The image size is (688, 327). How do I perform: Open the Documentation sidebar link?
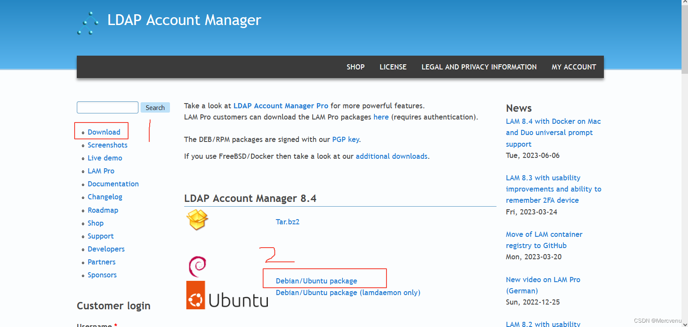click(113, 184)
